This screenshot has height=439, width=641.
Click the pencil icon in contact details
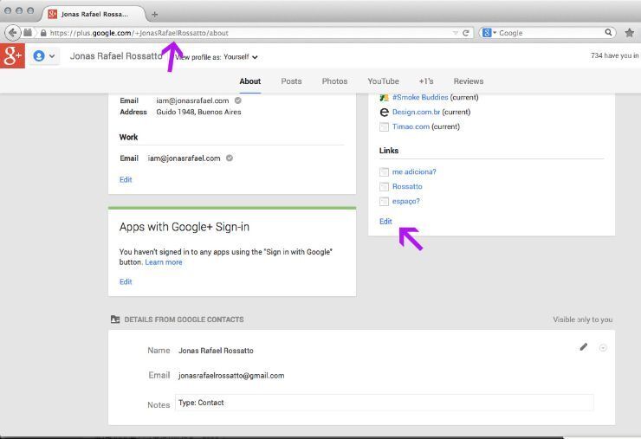(x=584, y=347)
